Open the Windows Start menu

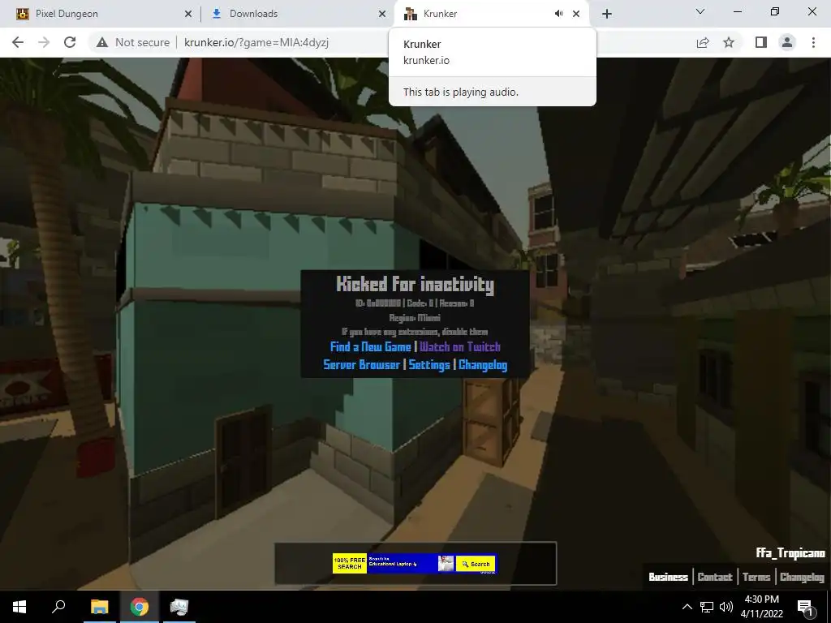pos(19,607)
